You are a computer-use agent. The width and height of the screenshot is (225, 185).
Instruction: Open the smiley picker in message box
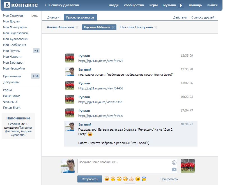[174, 163]
